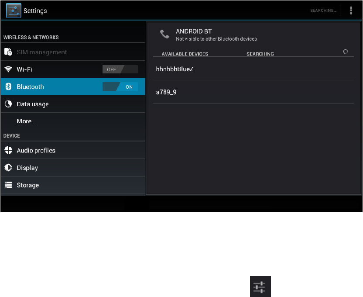Turn on the Wi-Fi OFF switch
The image size is (363, 297).
(x=120, y=69)
